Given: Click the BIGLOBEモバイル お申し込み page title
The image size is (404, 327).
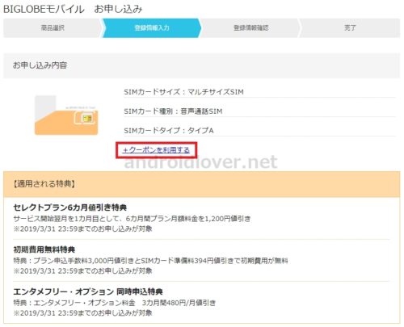Looking at the screenshot, I should point(73,9).
